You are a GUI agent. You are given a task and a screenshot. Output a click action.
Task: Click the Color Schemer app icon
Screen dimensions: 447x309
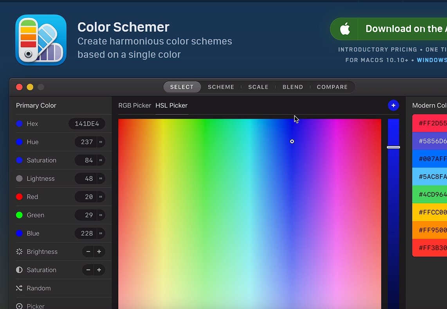(x=41, y=40)
